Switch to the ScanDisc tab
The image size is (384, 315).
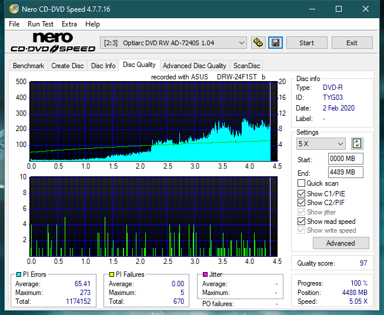[x=246, y=66]
